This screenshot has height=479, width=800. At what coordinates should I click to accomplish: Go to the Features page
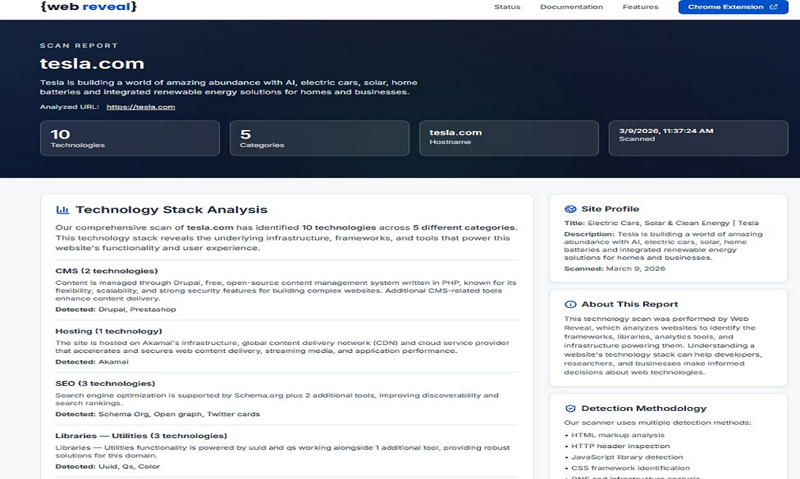pyautogui.click(x=640, y=7)
